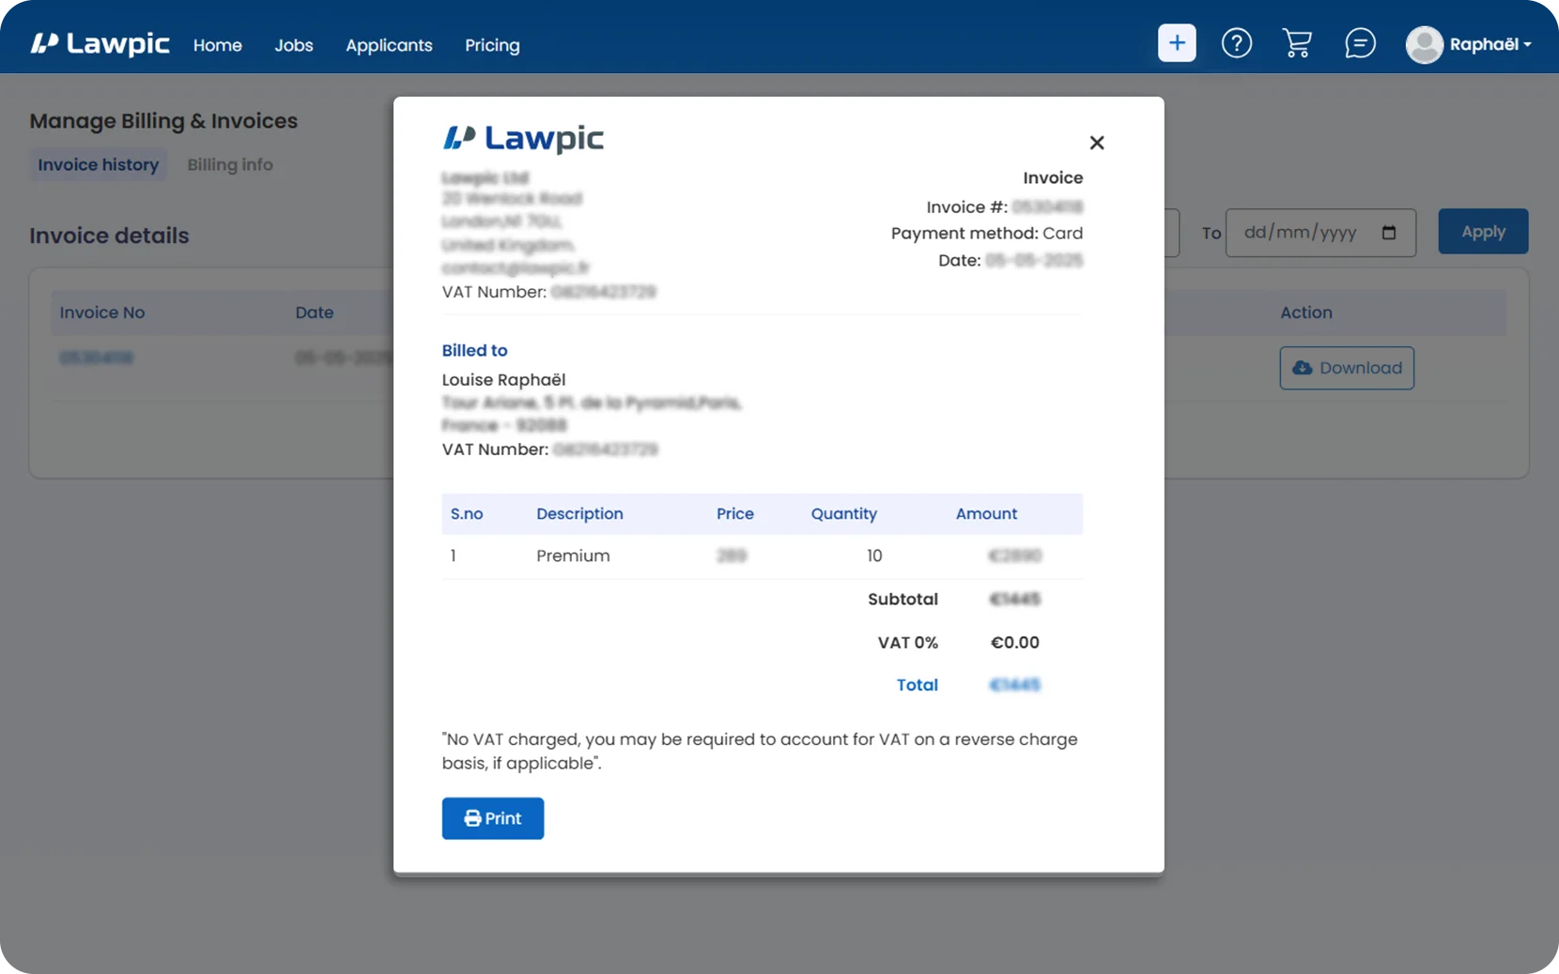This screenshot has height=974, width=1559.
Task: Click the name Louise Raphaël
Action: pos(503,380)
